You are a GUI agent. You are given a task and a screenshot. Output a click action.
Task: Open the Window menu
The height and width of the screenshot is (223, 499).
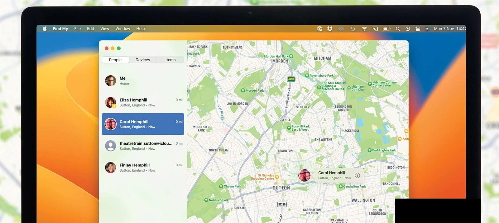click(x=123, y=29)
